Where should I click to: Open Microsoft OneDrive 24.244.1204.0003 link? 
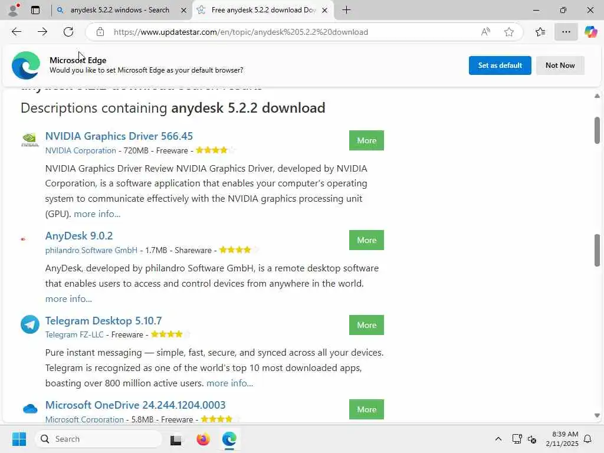tap(135, 405)
